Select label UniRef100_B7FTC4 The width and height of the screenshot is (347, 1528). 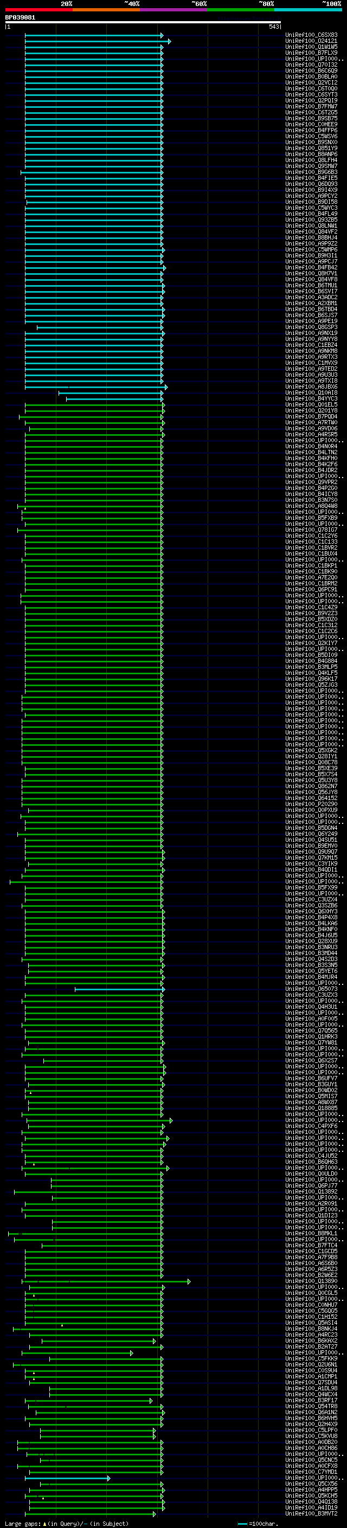click(x=311, y=1245)
